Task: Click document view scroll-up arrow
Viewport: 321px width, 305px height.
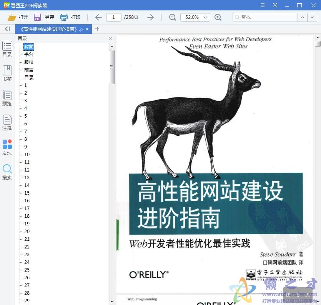Action: tap(318, 37)
